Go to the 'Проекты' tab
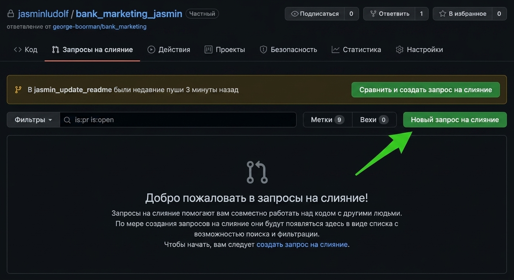This screenshot has width=514, height=280. click(x=225, y=50)
